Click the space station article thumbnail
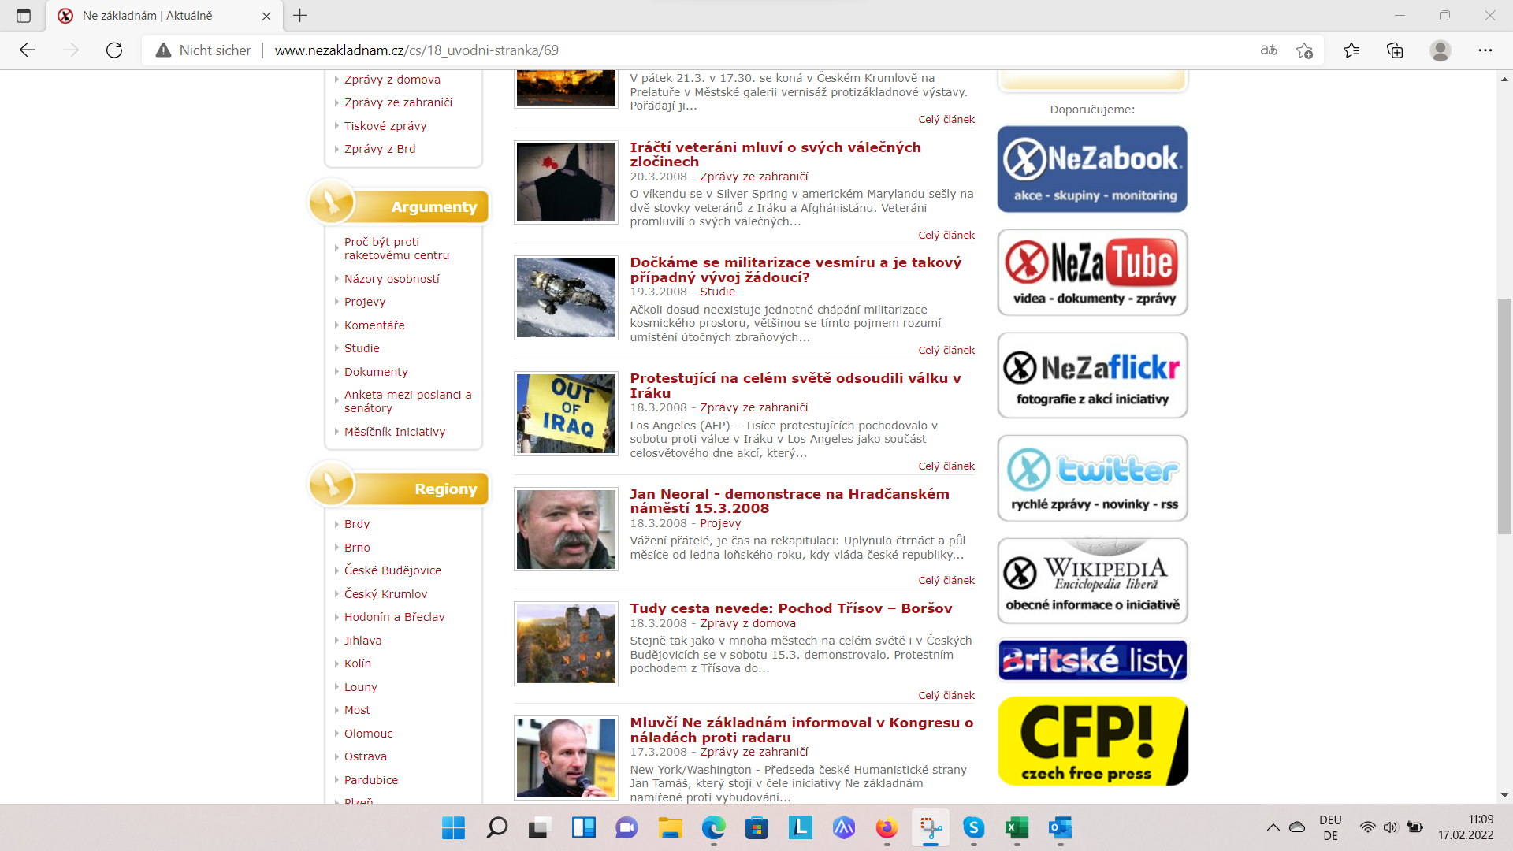This screenshot has width=1513, height=851. pos(566,298)
